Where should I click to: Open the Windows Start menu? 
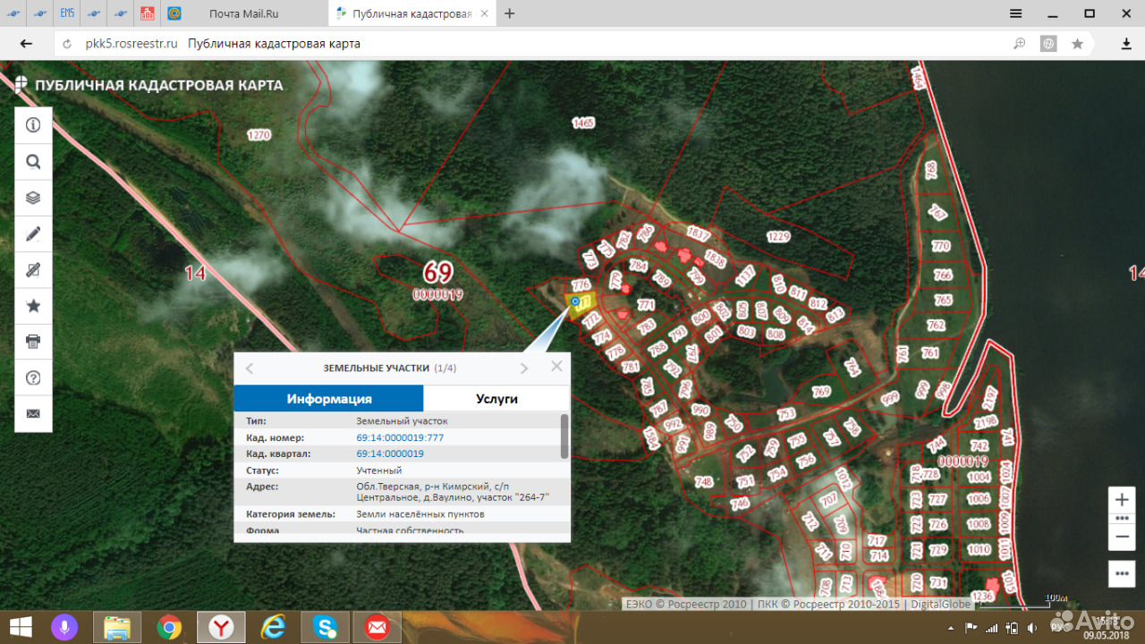pos(21,627)
